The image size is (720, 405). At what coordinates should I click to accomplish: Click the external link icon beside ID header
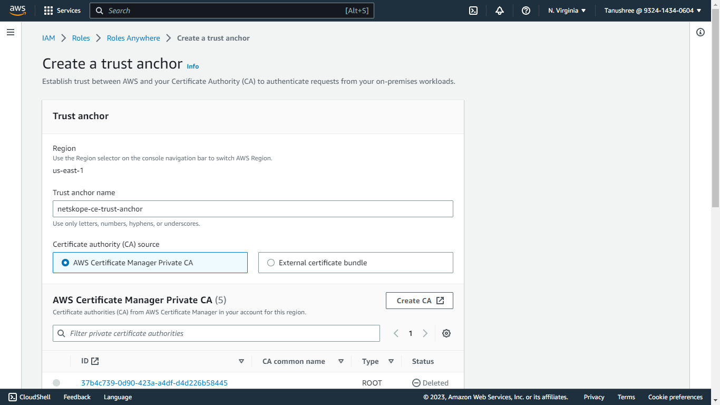coord(95,361)
